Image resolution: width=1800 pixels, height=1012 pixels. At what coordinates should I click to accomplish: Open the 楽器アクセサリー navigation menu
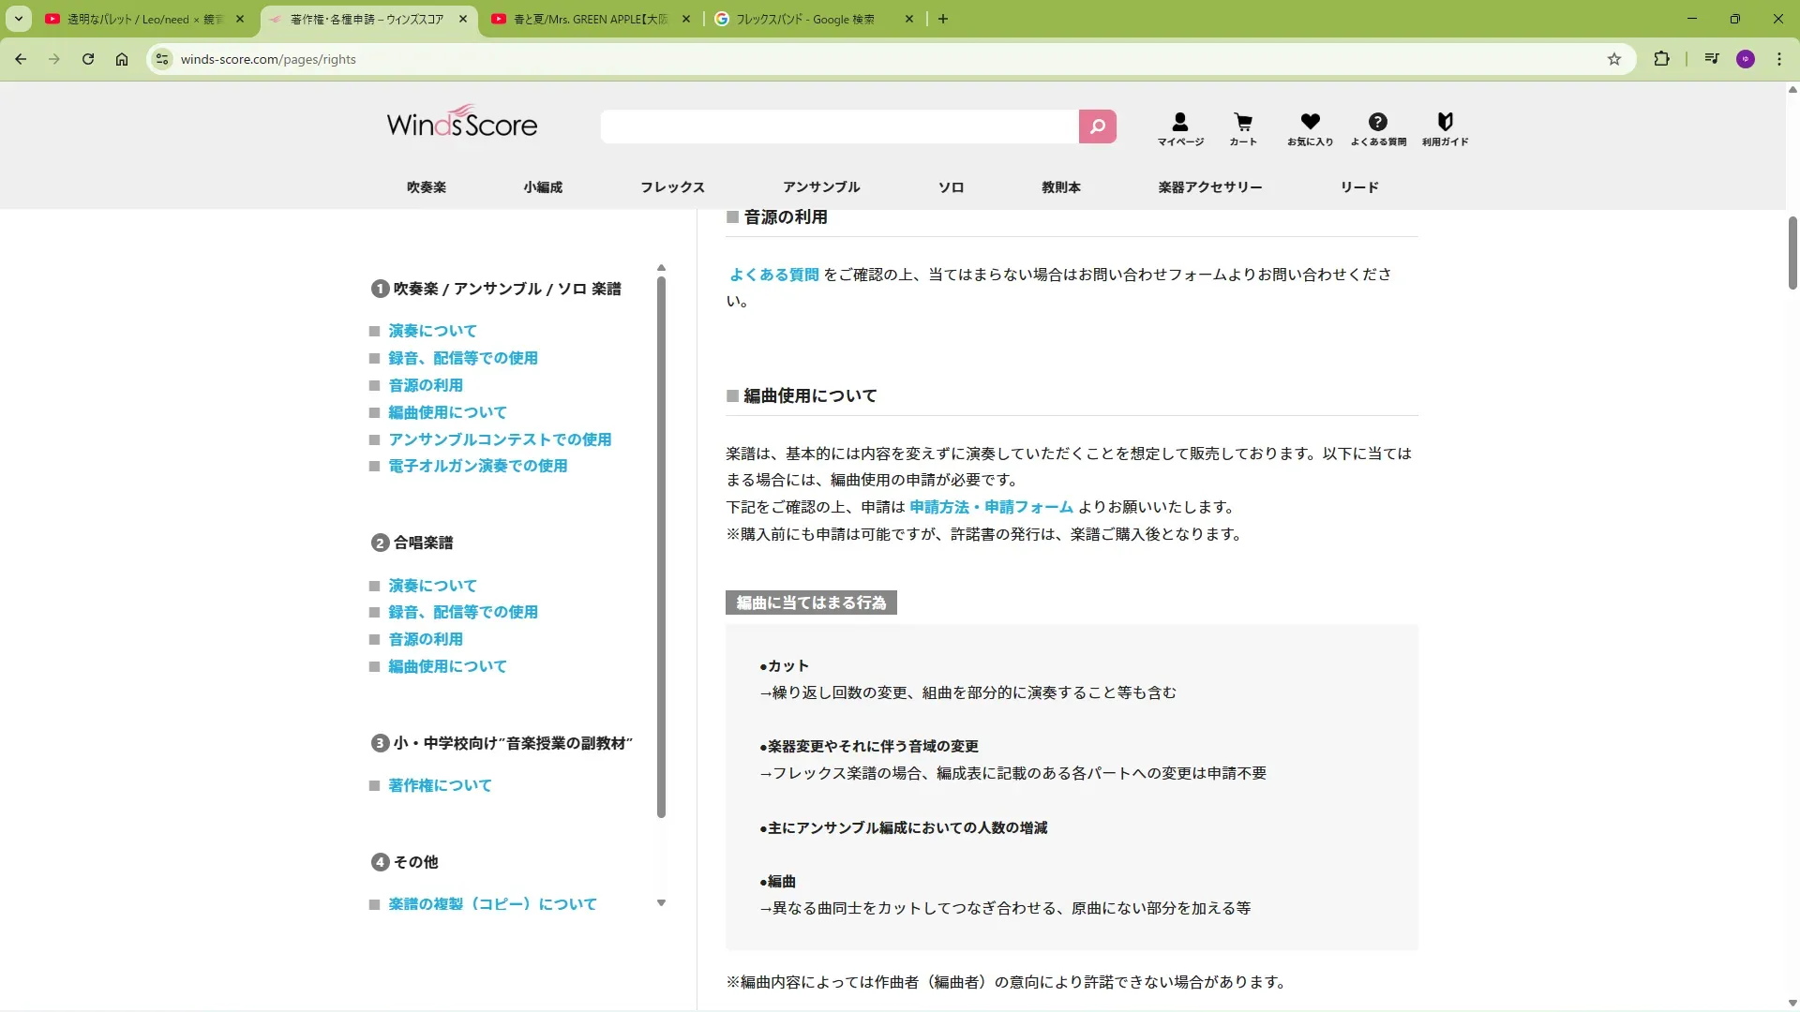pyautogui.click(x=1209, y=187)
